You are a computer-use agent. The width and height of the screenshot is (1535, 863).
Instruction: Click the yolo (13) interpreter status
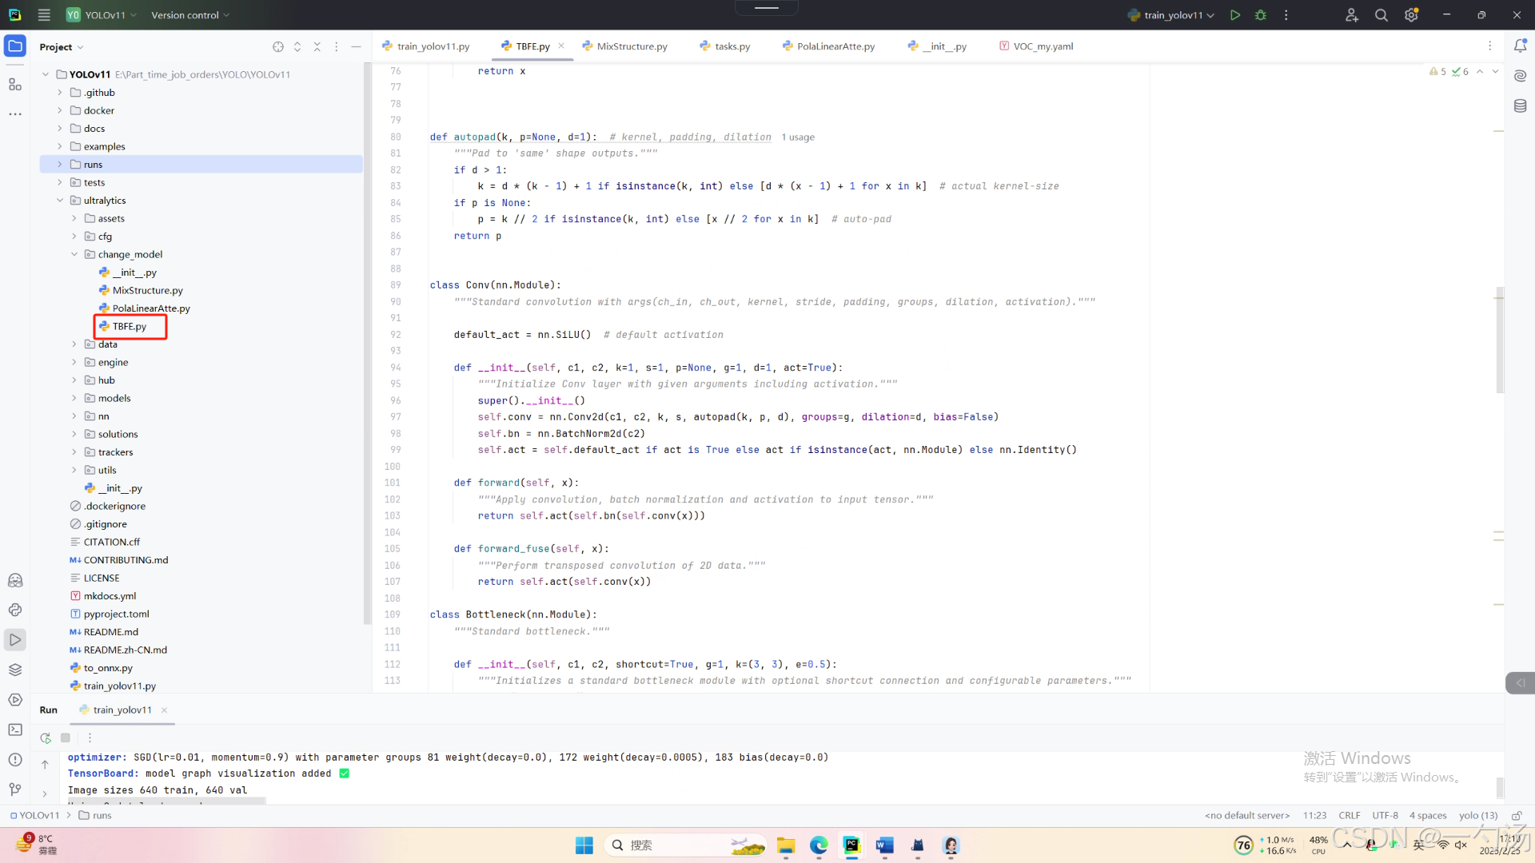[1477, 815]
